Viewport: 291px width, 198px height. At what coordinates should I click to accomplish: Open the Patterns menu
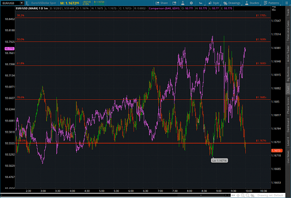tap(272, 3)
